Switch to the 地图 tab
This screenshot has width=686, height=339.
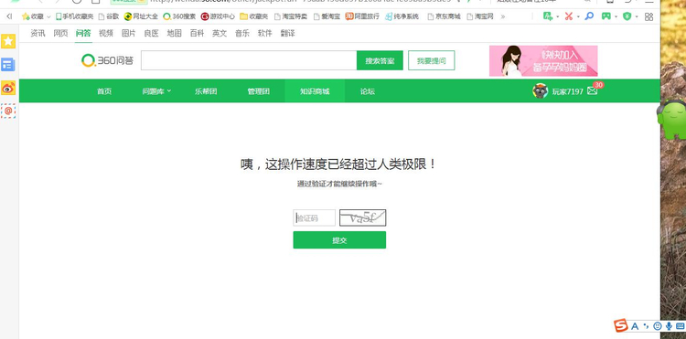pos(174,33)
